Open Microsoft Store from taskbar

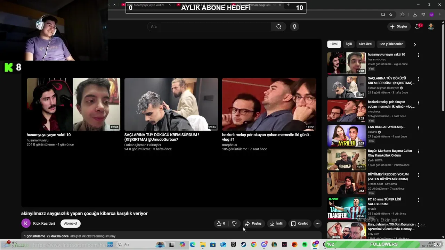coord(213,244)
